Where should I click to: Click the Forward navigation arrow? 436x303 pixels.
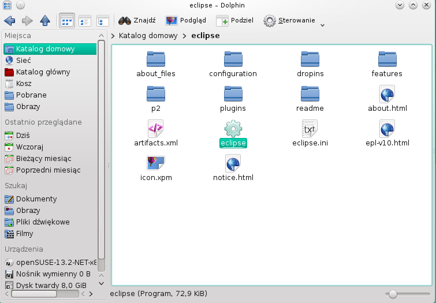coord(27,21)
